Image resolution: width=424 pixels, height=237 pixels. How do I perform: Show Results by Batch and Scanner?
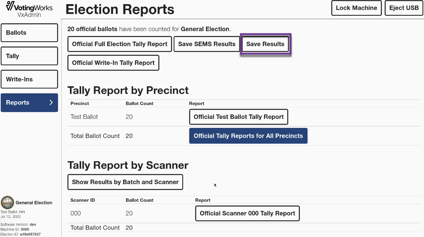click(x=125, y=182)
